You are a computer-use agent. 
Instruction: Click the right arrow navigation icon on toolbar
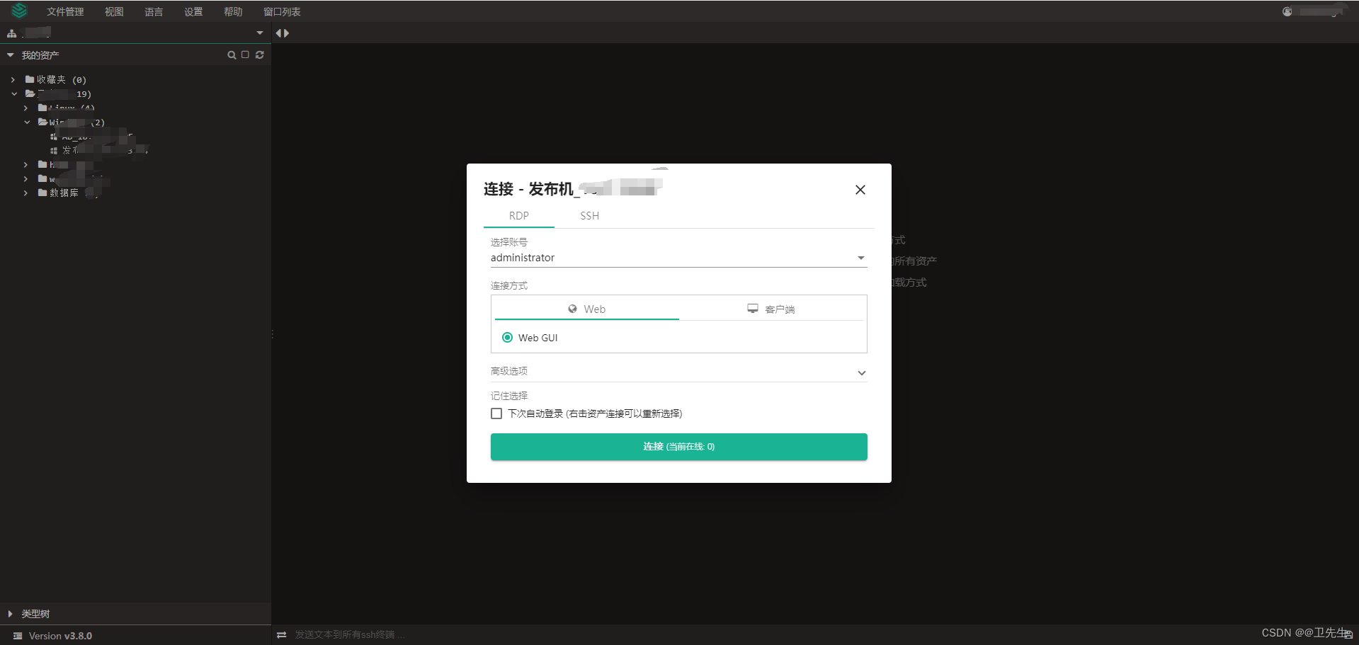click(286, 33)
